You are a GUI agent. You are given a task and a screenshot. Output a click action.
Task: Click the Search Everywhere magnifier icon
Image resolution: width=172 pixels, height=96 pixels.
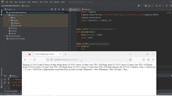[171, 6]
